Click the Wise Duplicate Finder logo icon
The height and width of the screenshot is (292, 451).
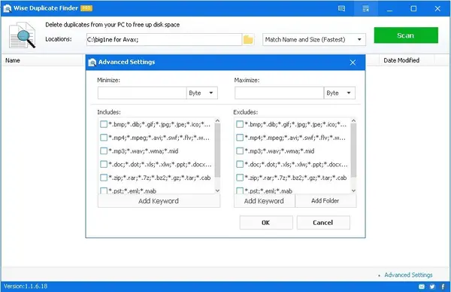[8, 8]
